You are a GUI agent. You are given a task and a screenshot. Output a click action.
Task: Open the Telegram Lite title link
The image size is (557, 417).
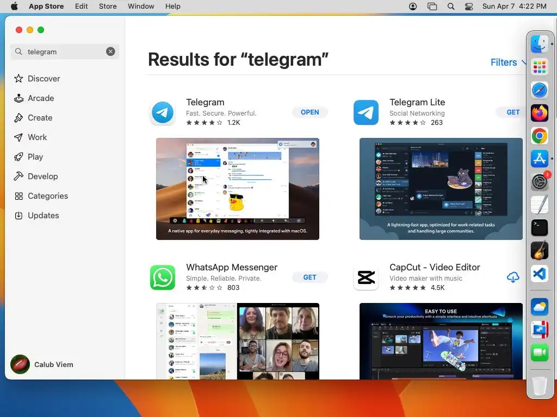[x=417, y=102]
